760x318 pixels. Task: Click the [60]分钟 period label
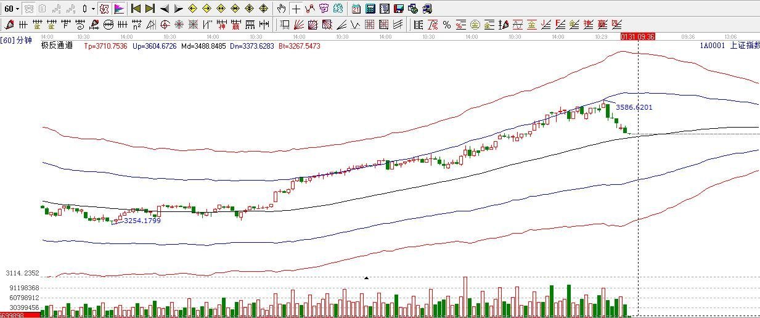[x=16, y=40]
